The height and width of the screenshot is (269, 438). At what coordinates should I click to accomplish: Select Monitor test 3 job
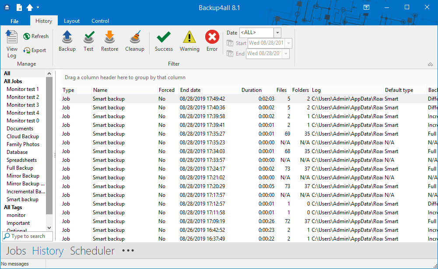point(23,105)
